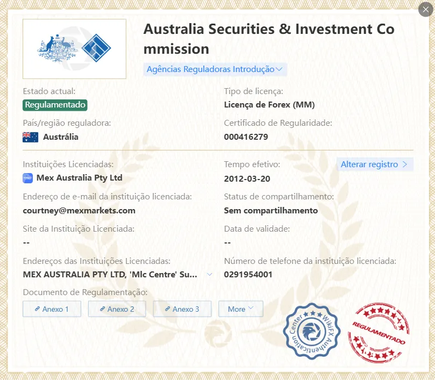Image resolution: width=435 pixels, height=380 pixels.
Task: Click the WikiFX Authentication Center seal
Action: coord(312,331)
